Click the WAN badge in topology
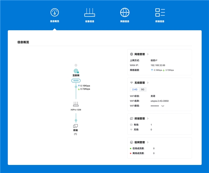This screenshot has height=173, width=209. (76, 80)
